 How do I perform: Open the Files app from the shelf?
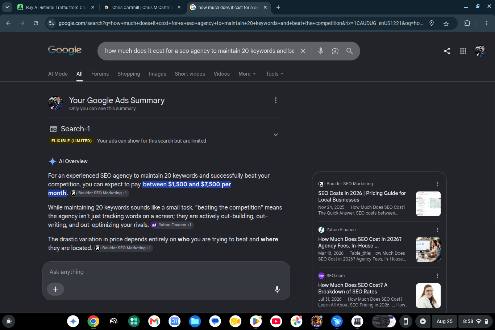[x=195, y=321]
